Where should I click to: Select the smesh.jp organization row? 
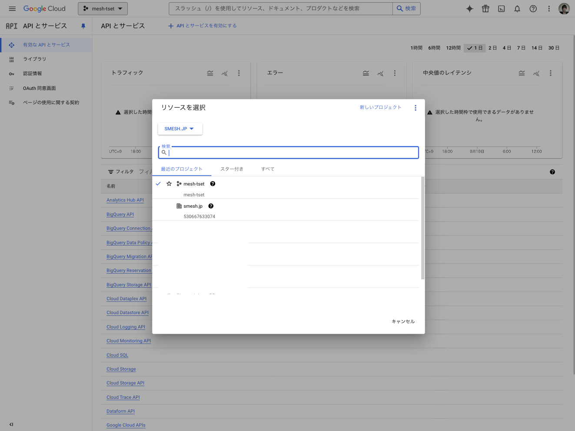click(x=286, y=210)
